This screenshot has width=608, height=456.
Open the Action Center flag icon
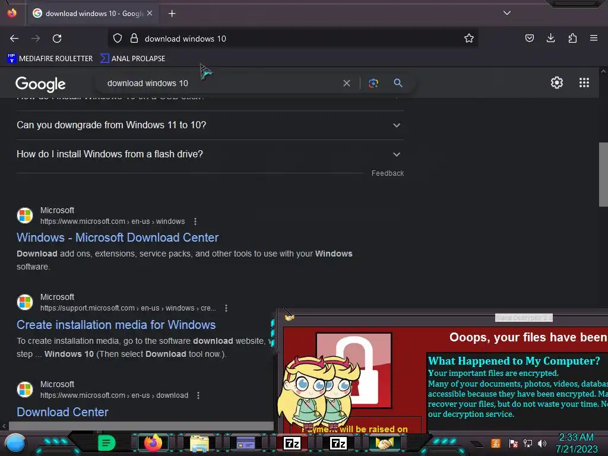click(x=513, y=443)
